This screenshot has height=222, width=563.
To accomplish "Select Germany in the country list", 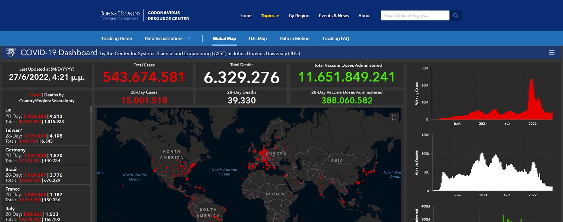I will 46,155.
